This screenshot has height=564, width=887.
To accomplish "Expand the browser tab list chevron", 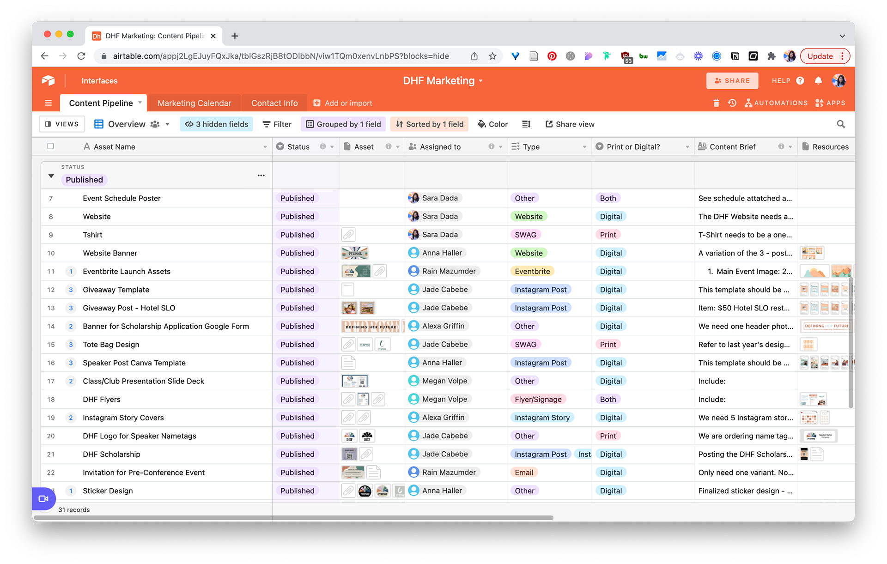I will pyautogui.click(x=842, y=36).
